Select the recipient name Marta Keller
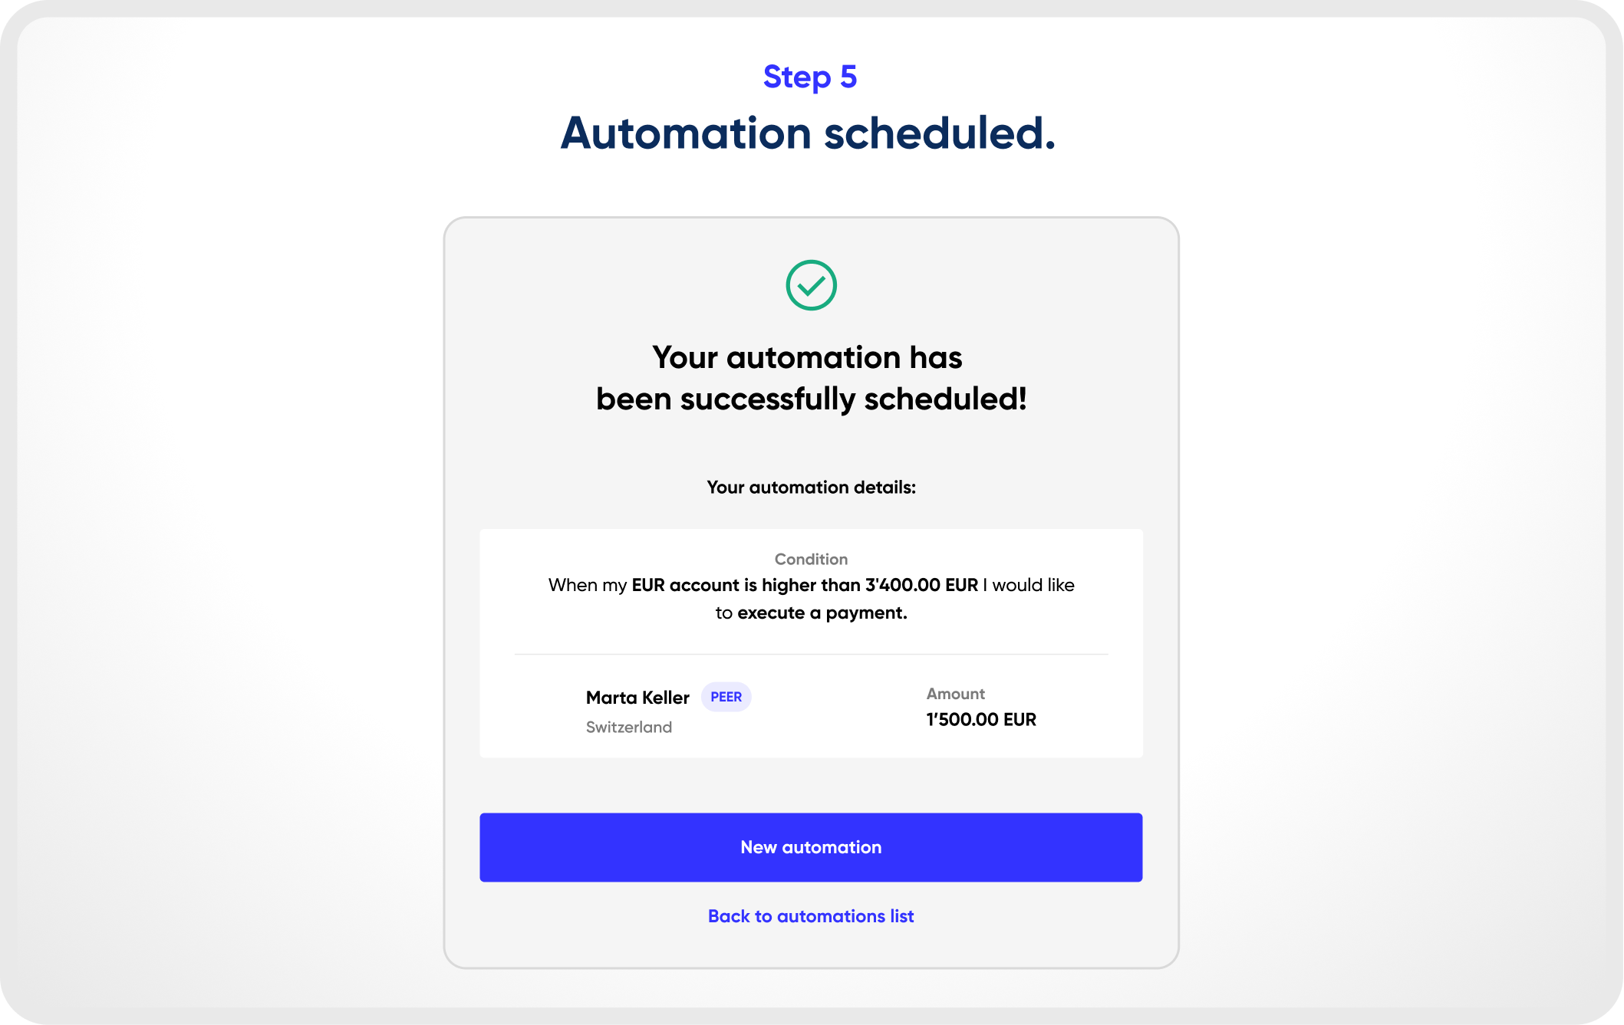The width and height of the screenshot is (1624, 1025). point(637,696)
